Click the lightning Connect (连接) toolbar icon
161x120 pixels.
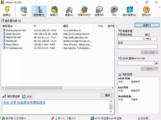[7, 10]
